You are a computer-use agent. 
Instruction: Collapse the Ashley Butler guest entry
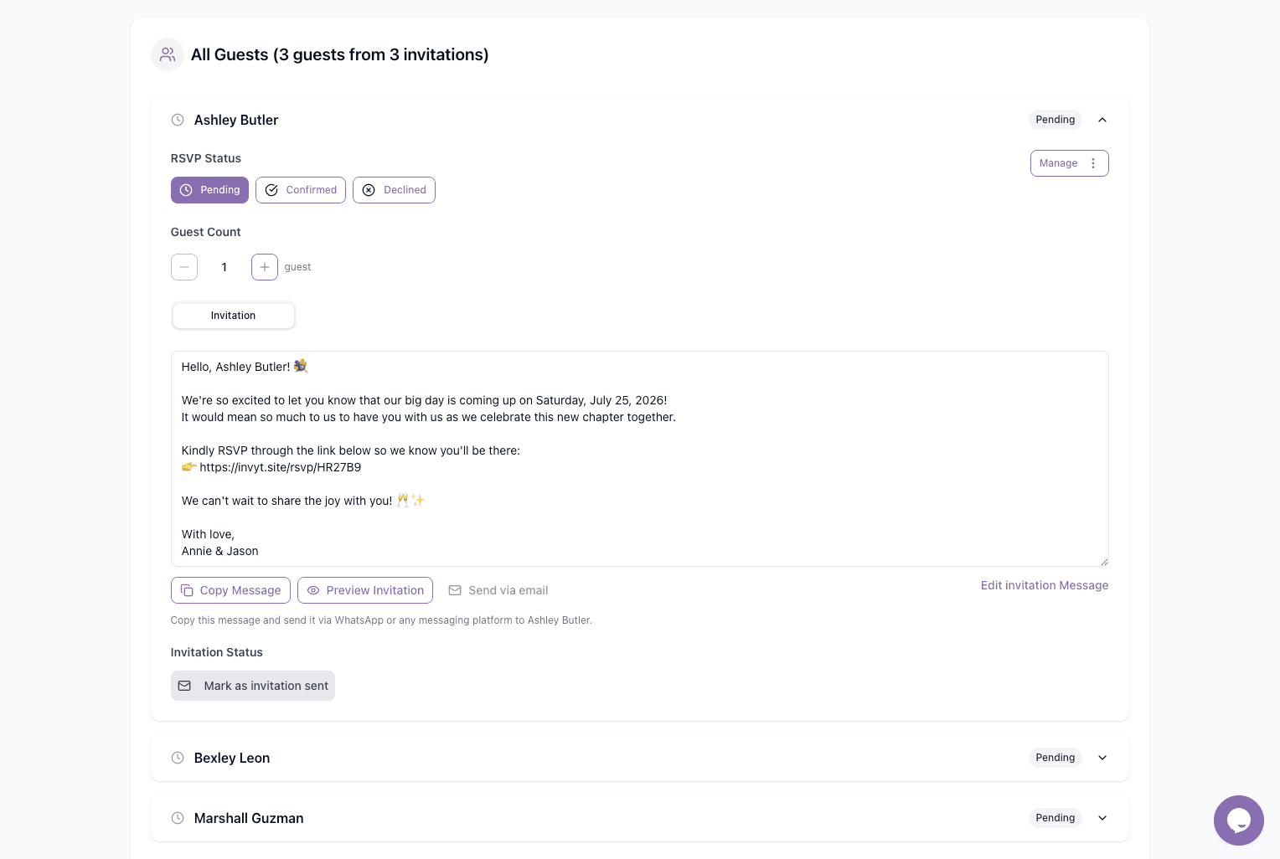pos(1102,120)
